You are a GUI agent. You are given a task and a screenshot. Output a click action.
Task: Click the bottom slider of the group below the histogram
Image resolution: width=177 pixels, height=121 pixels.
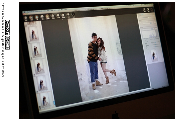(x=156, y=47)
